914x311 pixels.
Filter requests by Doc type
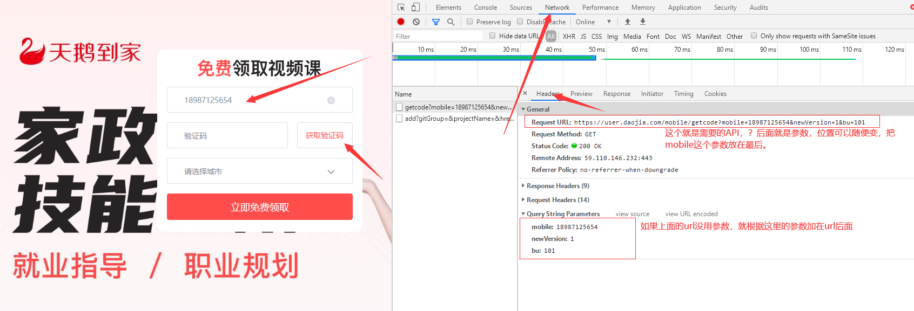pos(670,36)
